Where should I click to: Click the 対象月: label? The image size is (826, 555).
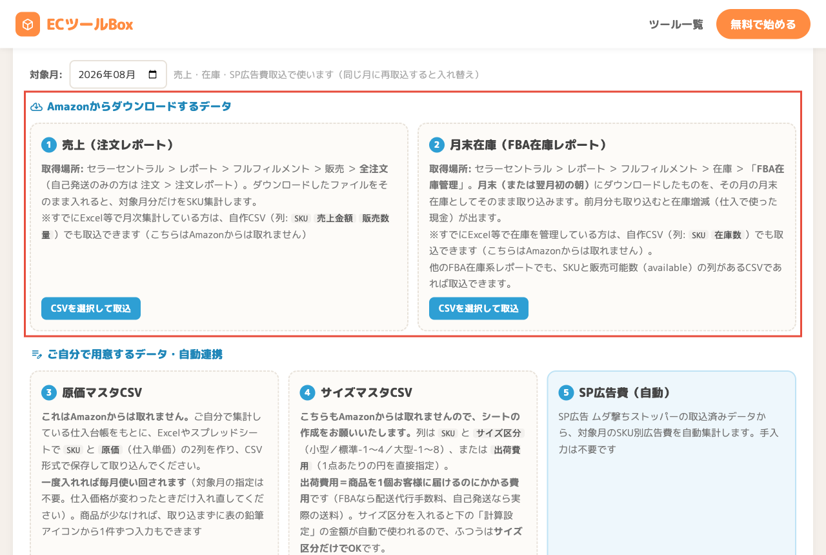[46, 74]
